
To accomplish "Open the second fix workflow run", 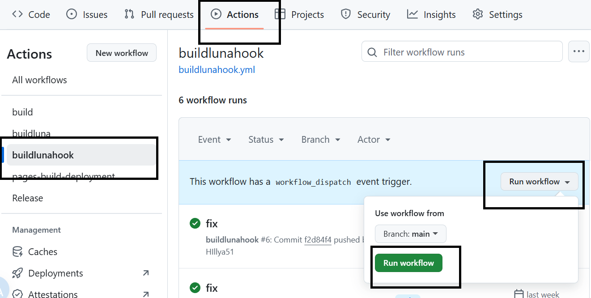I will 212,288.
